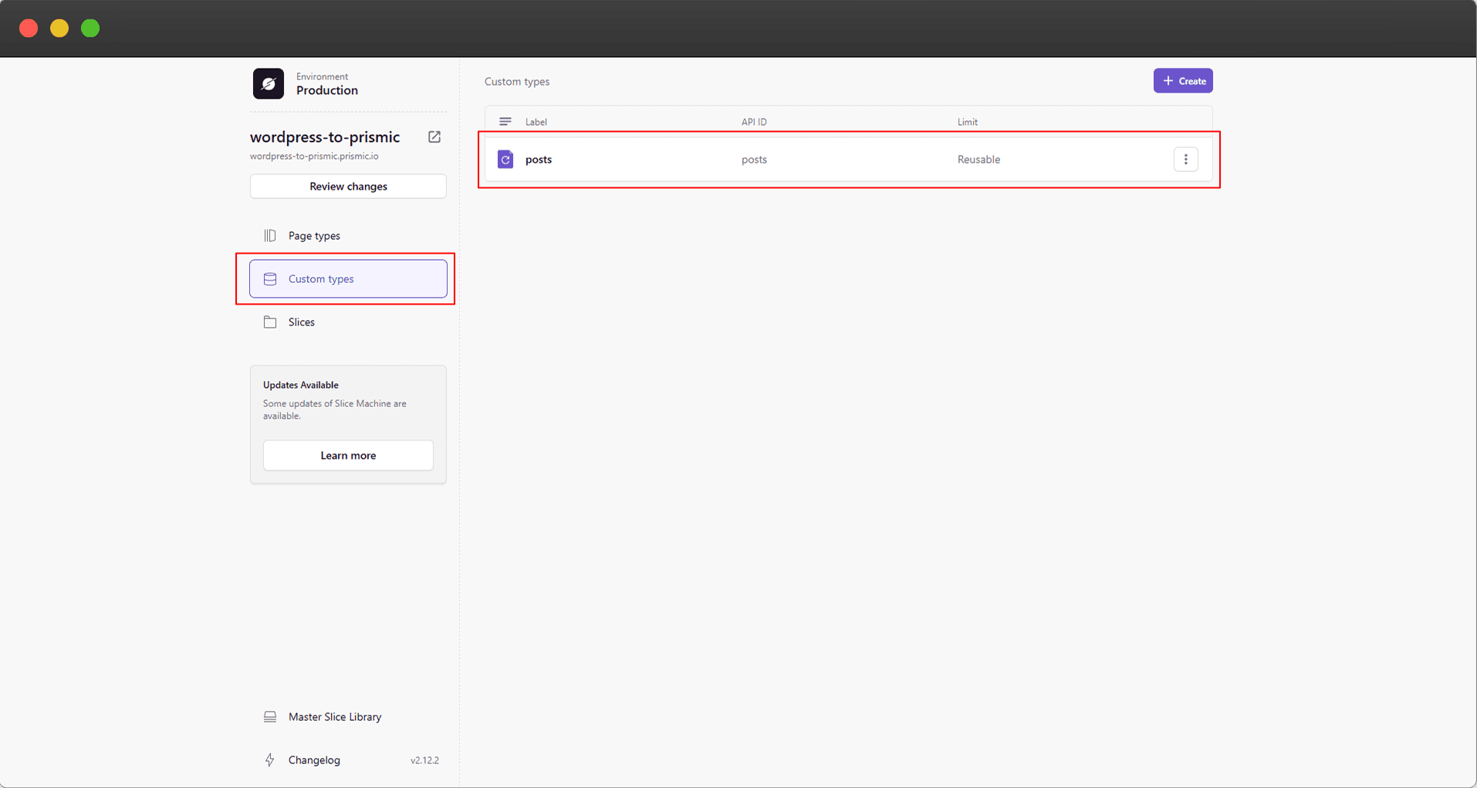Open Page types section
The width and height of the screenshot is (1477, 788).
348,235
